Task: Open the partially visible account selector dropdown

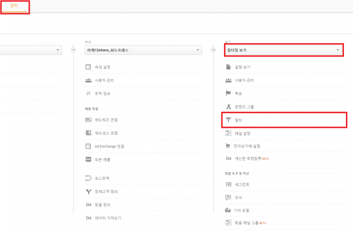Action: pos(31,50)
